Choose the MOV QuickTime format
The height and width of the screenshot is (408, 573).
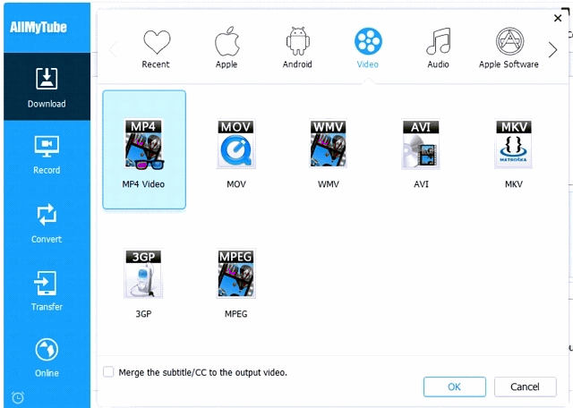click(236, 153)
